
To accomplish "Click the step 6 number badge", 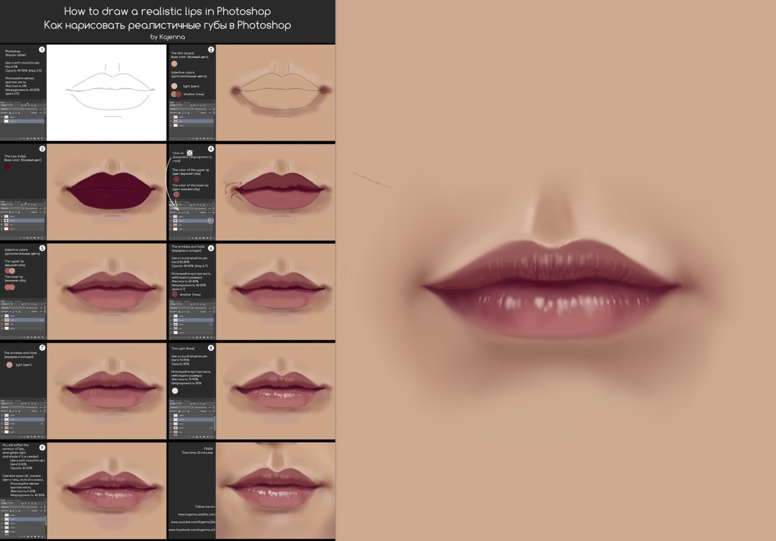I will (211, 248).
